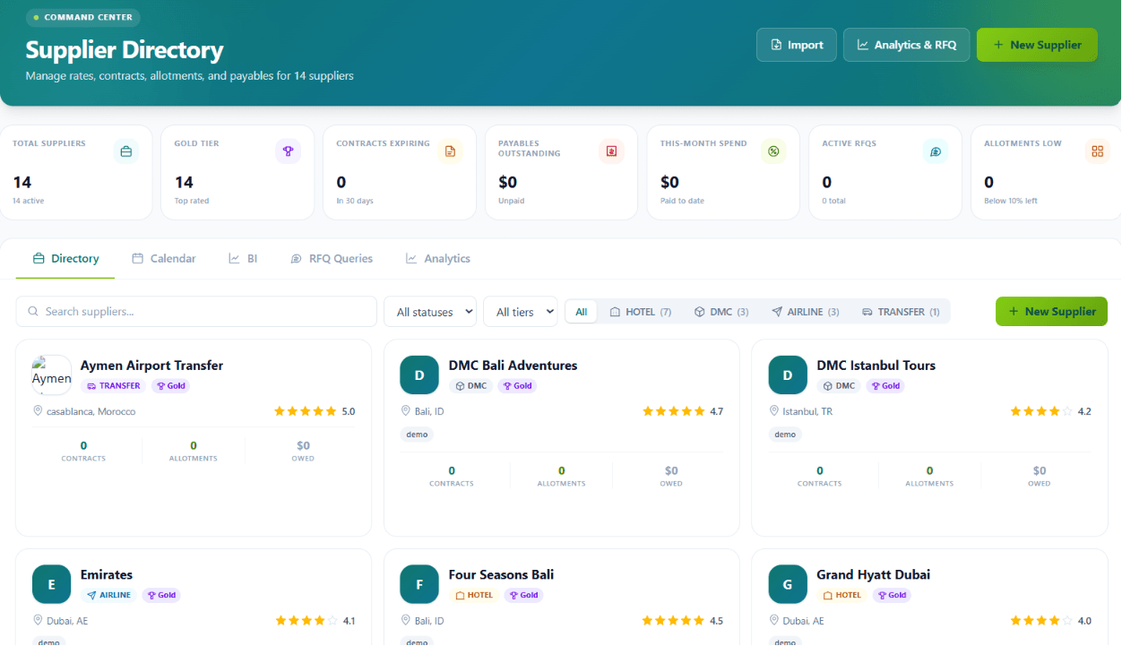Click the This-Month Spend percent icon
This screenshot has height=646, width=1122.
773,151
